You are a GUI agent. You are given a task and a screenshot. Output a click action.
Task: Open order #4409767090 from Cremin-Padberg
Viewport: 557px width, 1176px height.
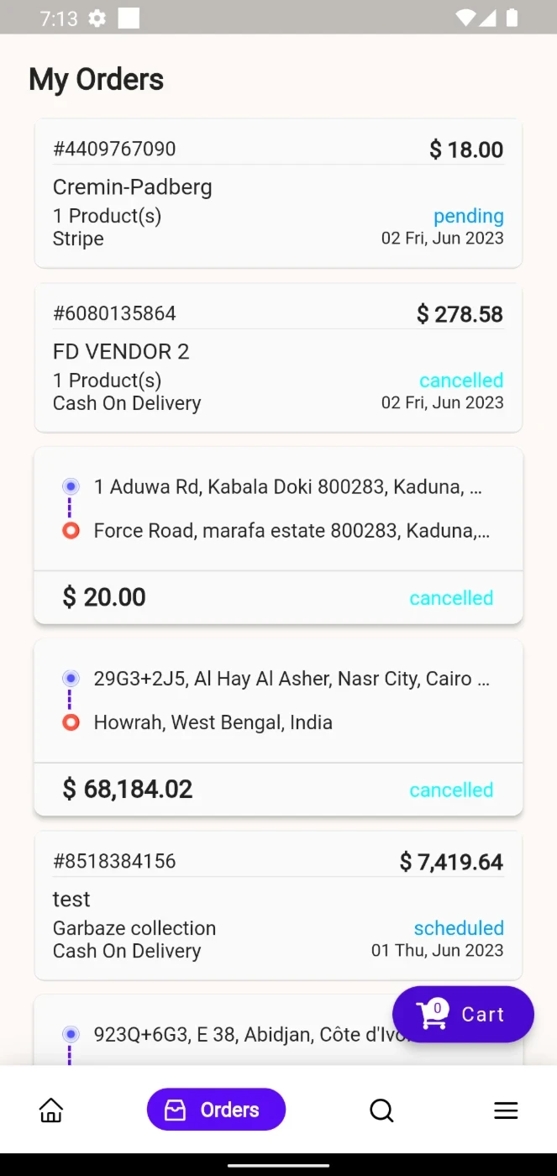pyautogui.click(x=278, y=193)
